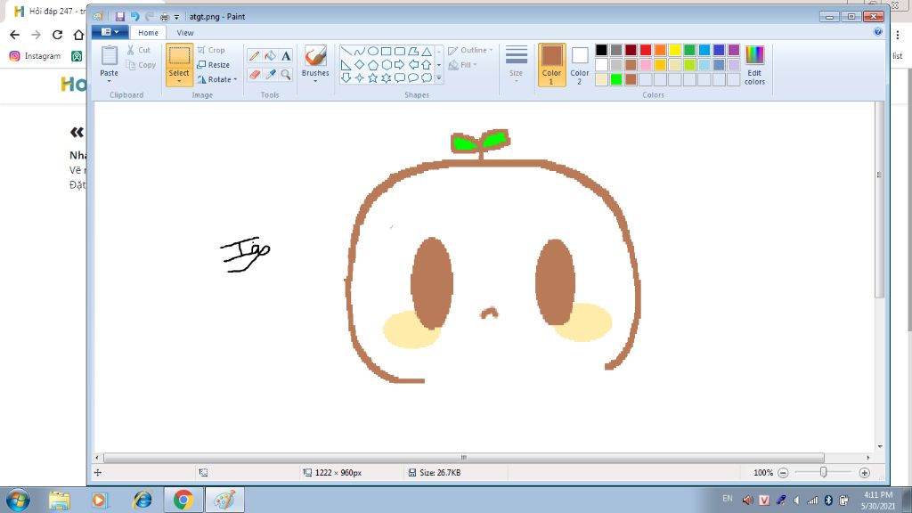Pick the yellow color swatch

point(675,50)
